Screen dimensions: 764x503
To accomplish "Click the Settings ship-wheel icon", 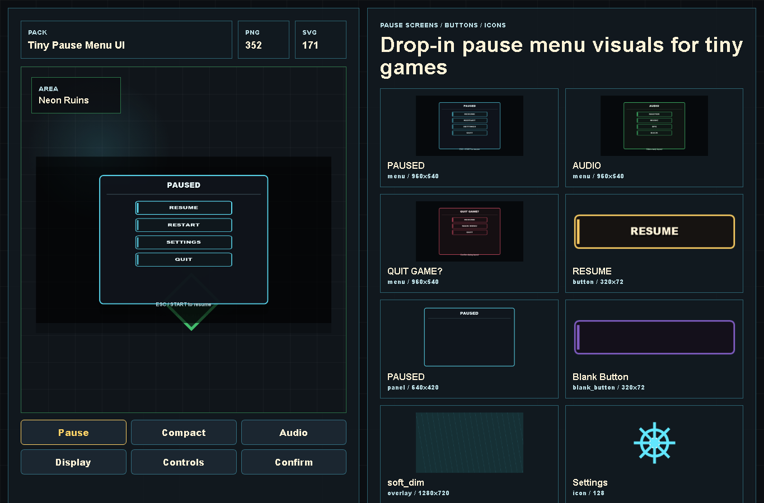I will tap(654, 443).
